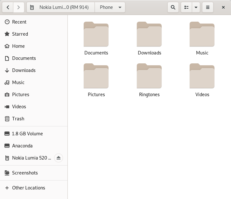Select Nokia Lumia path bar button
Image resolution: width=231 pixels, height=199 pixels.
coord(61,7)
